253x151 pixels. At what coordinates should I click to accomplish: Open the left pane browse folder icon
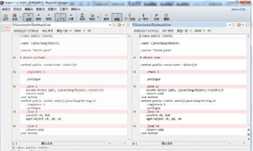[x=120, y=25]
